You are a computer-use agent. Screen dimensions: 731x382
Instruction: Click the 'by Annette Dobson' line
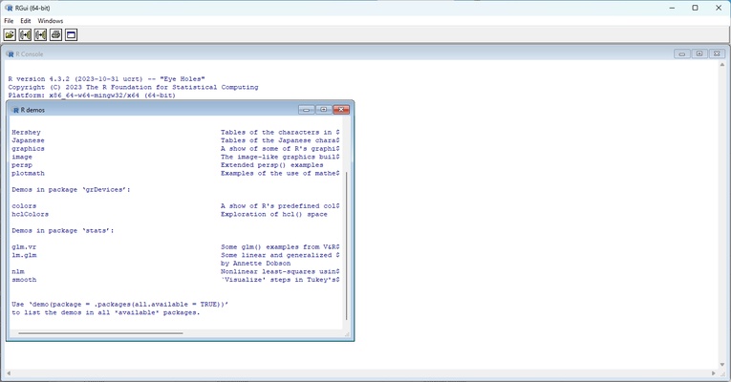tap(255, 264)
